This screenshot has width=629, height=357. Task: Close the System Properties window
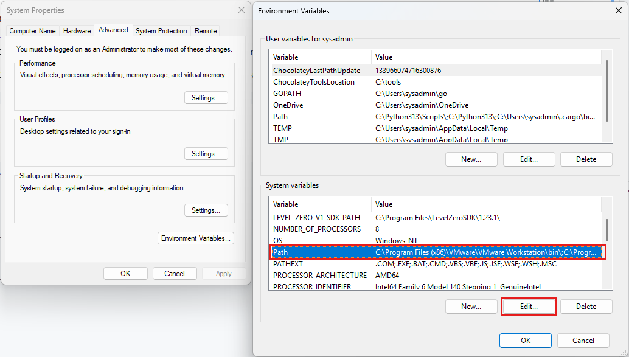242,10
